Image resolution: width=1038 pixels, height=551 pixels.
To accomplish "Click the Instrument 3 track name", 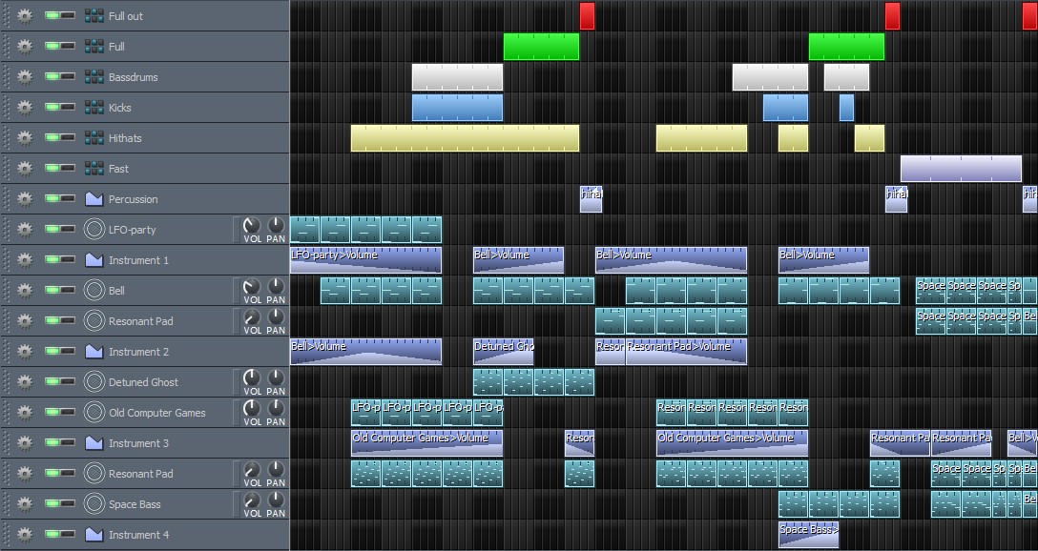I will (x=138, y=443).
